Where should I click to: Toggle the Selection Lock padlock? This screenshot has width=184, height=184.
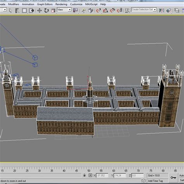[x=84, y=175]
